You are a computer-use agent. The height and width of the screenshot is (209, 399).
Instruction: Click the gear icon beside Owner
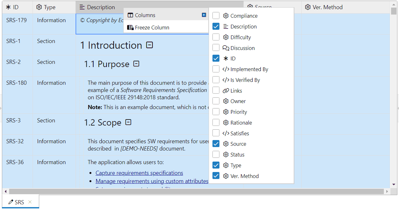[226, 101]
